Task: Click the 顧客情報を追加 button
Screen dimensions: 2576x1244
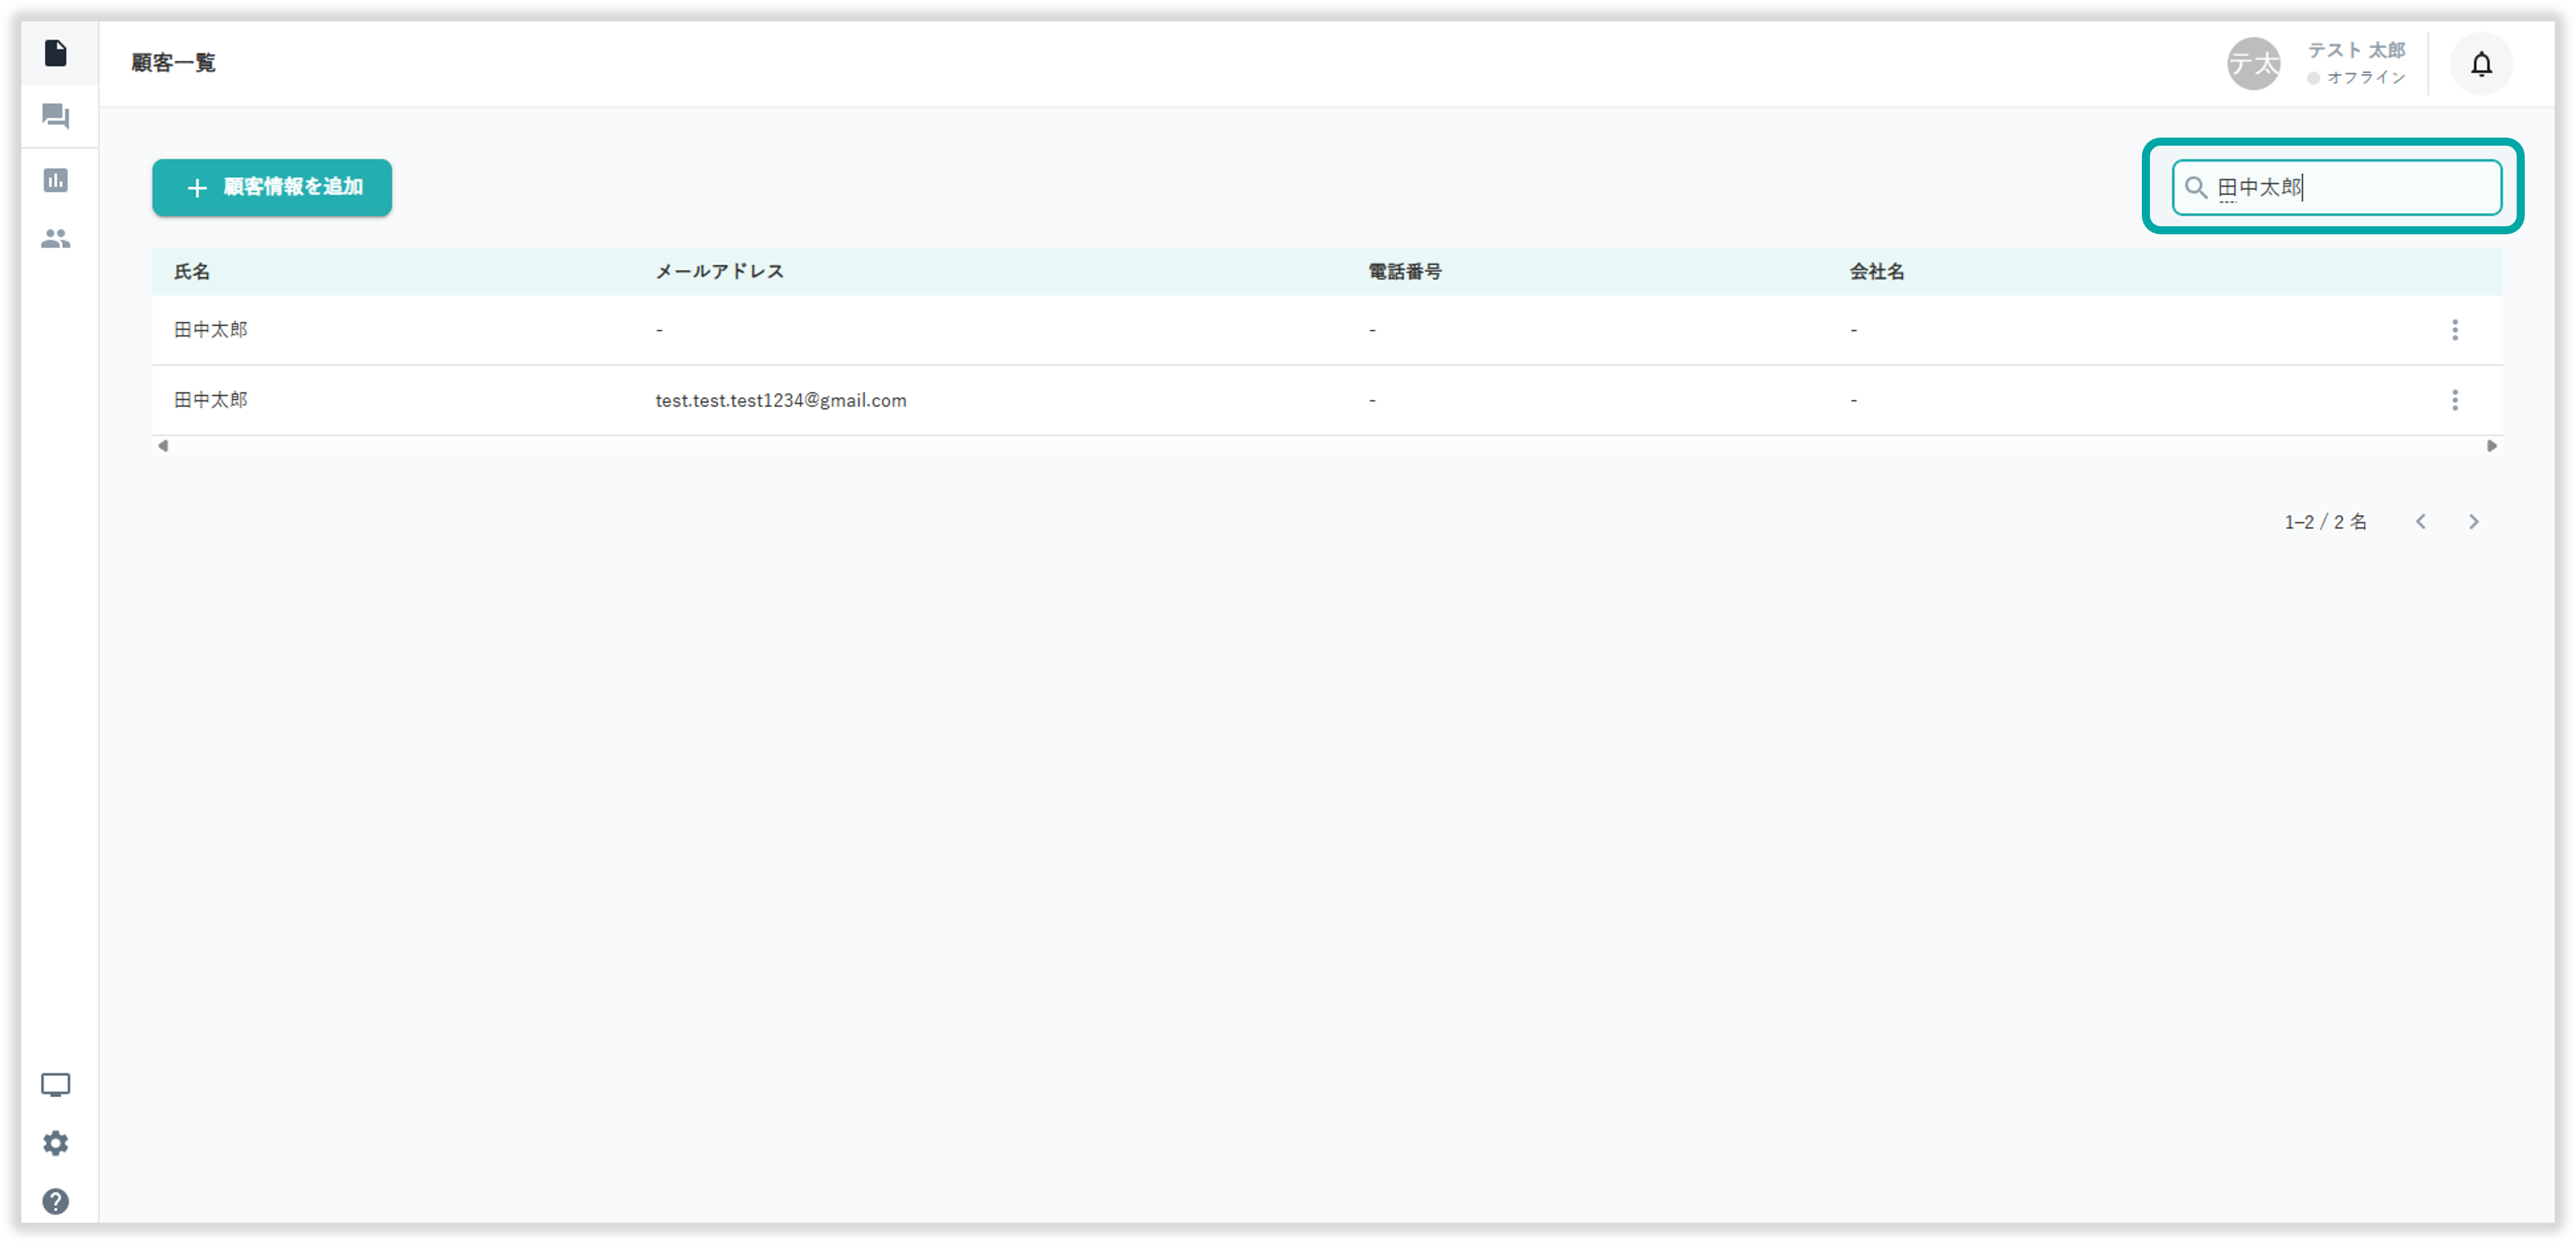Action: point(272,187)
